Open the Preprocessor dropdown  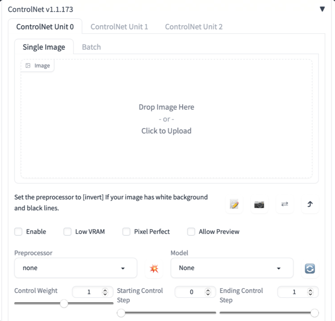(x=75, y=268)
